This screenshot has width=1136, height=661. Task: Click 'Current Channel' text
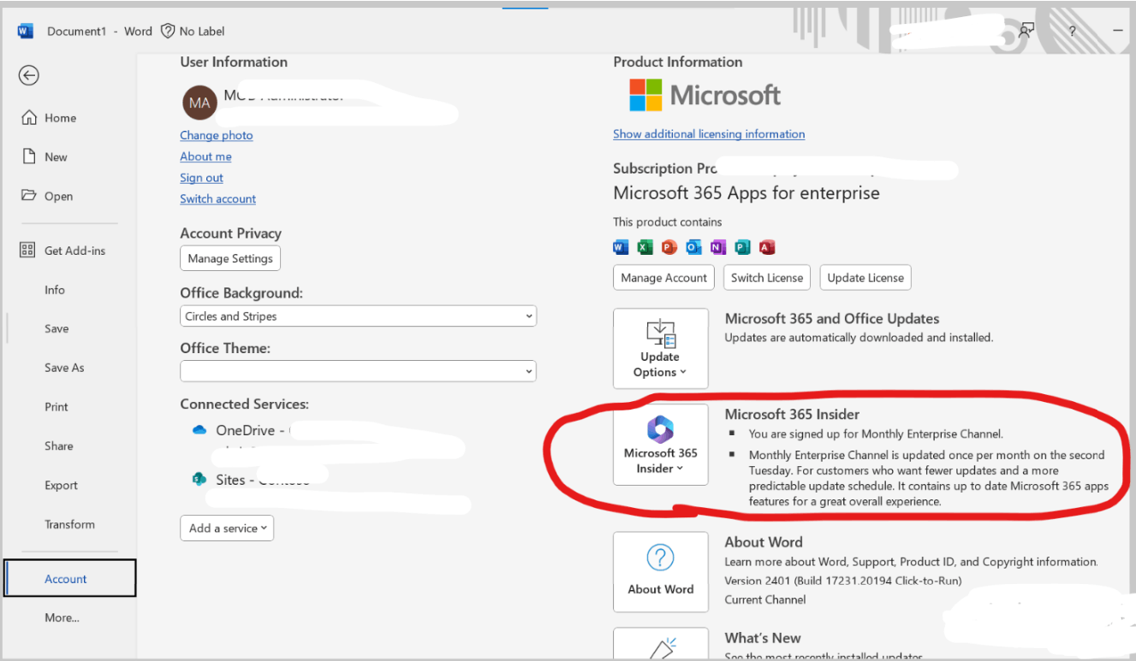[765, 599]
